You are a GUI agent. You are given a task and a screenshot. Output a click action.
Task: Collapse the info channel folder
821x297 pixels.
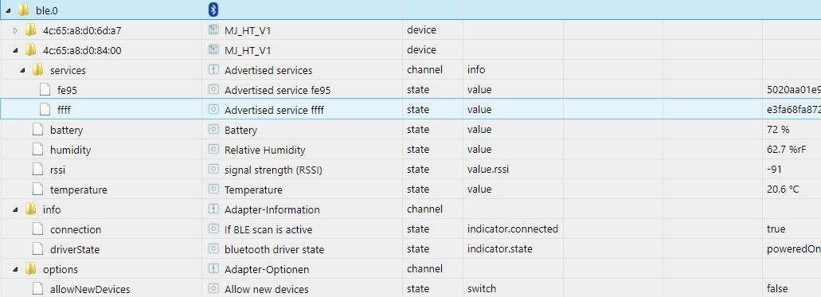click(x=15, y=209)
